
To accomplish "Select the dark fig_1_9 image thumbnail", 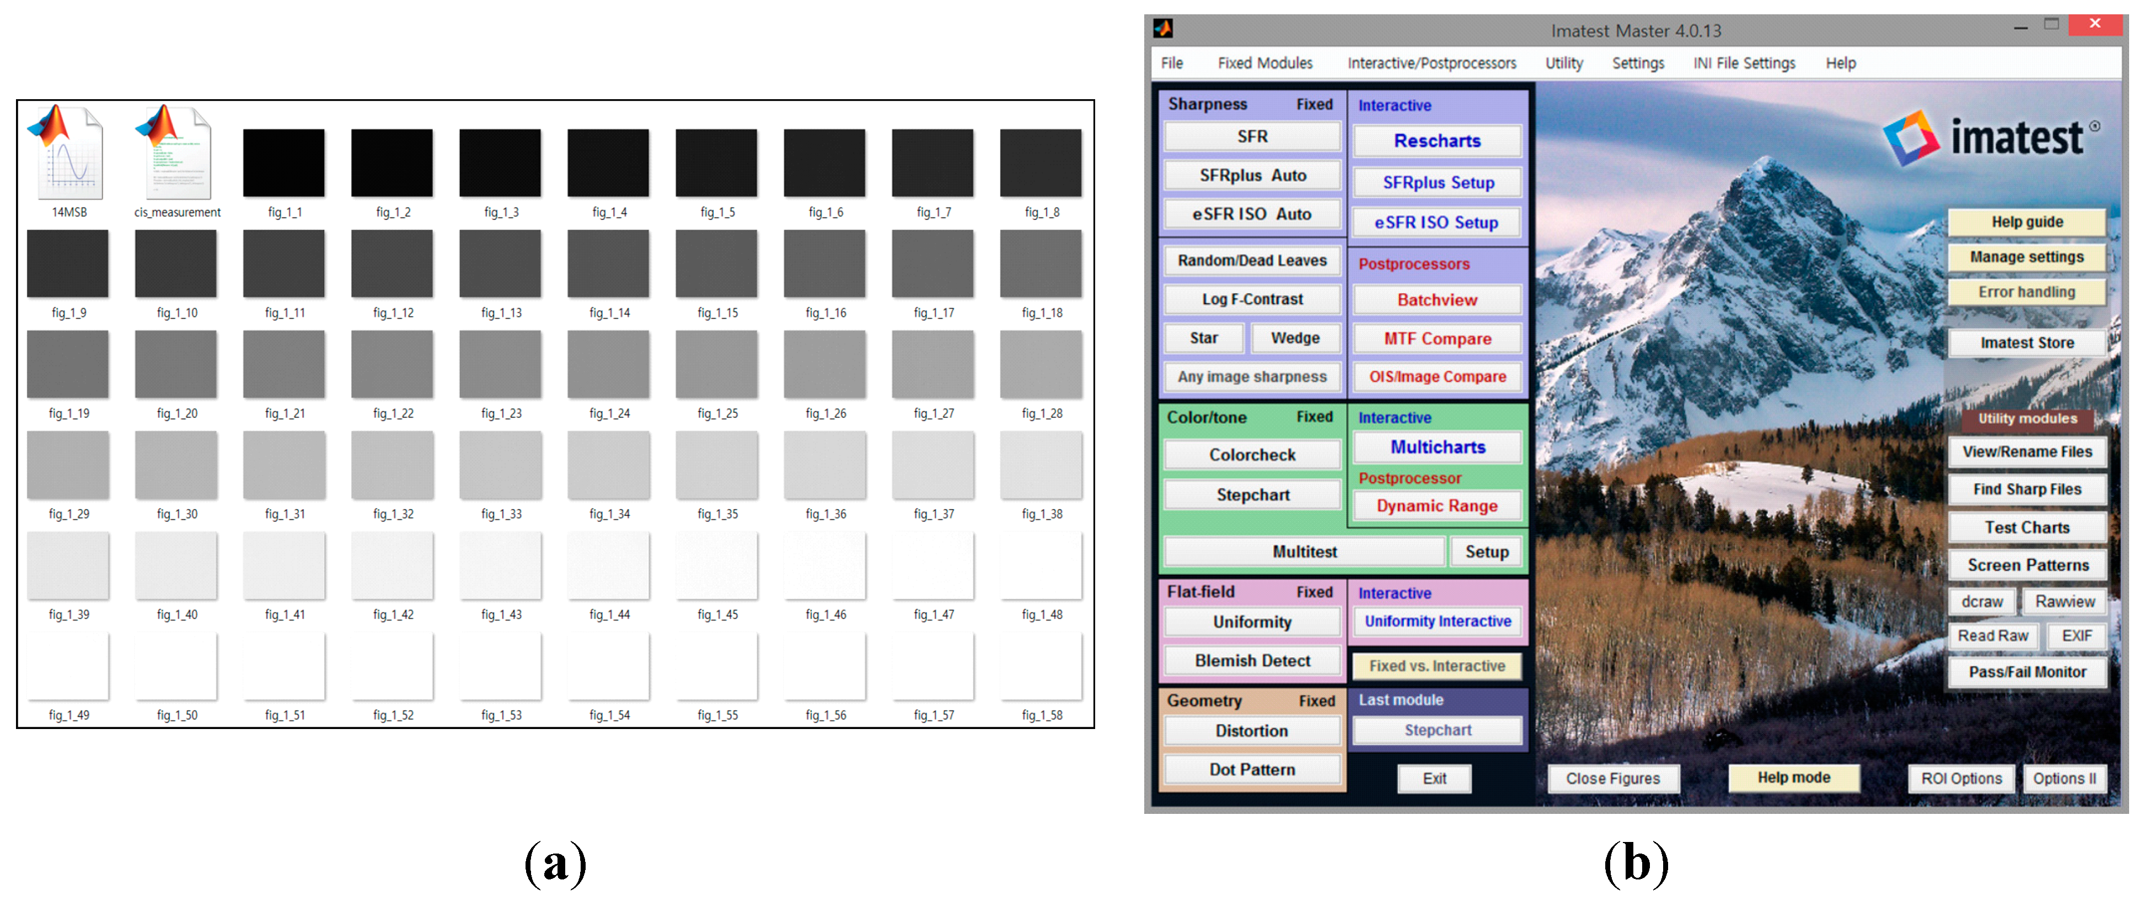I will coord(67,263).
